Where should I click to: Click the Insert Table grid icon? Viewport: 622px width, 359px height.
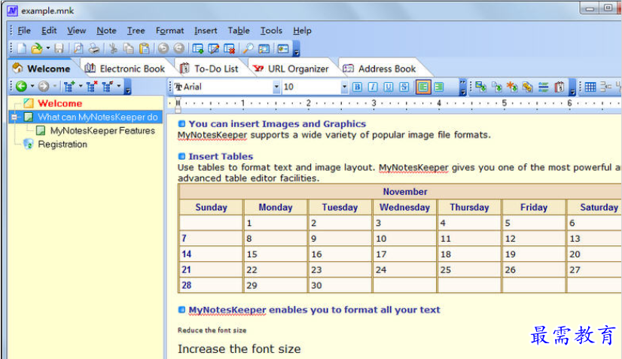(x=590, y=87)
